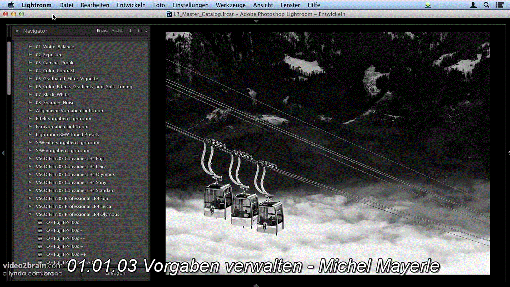Select Lightroom B&W Toned Presets label
The width and height of the screenshot is (510, 287).
[68, 135]
